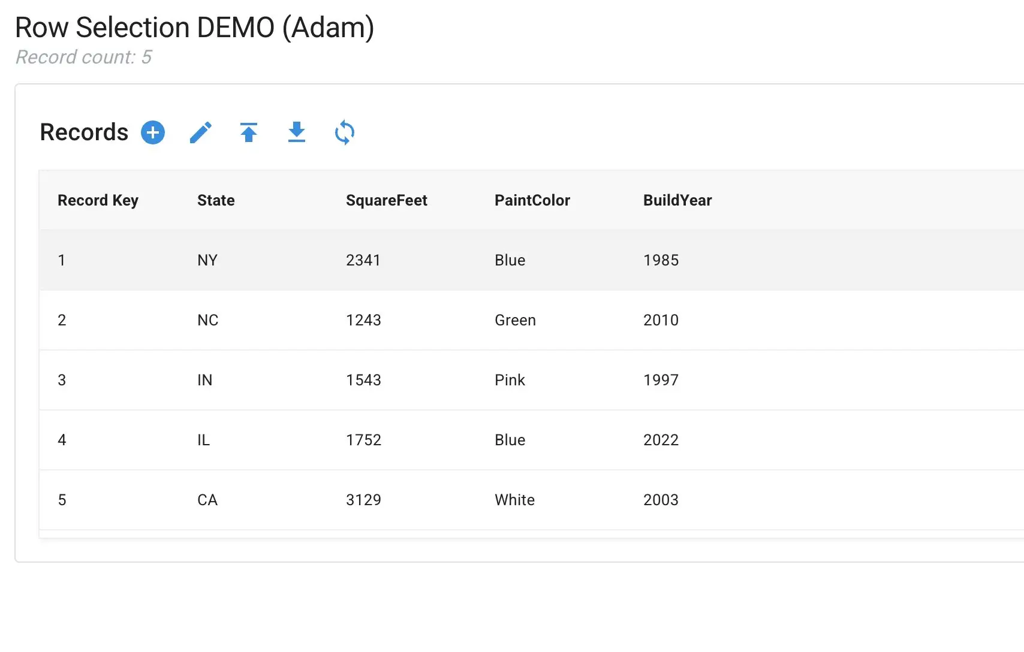1024x652 pixels.
Task: Click the BuildYear column header
Action: click(x=677, y=200)
